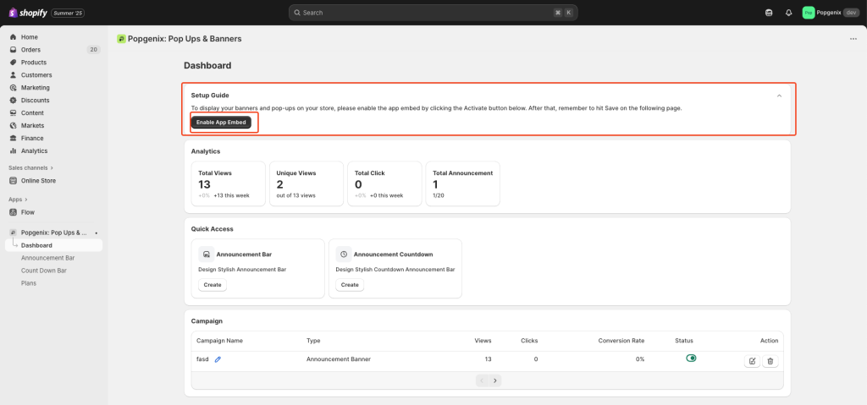Click the Summer '25 edition badge
Viewport: 867px width, 405px height.
click(x=68, y=13)
